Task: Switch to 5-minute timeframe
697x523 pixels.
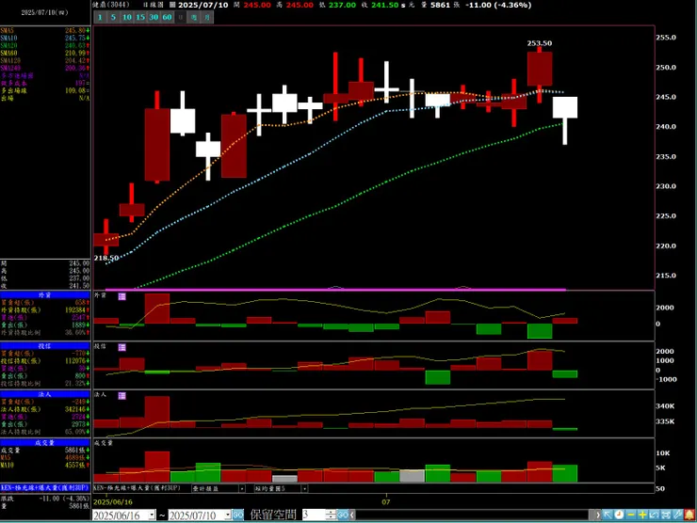Action: coord(113,17)
